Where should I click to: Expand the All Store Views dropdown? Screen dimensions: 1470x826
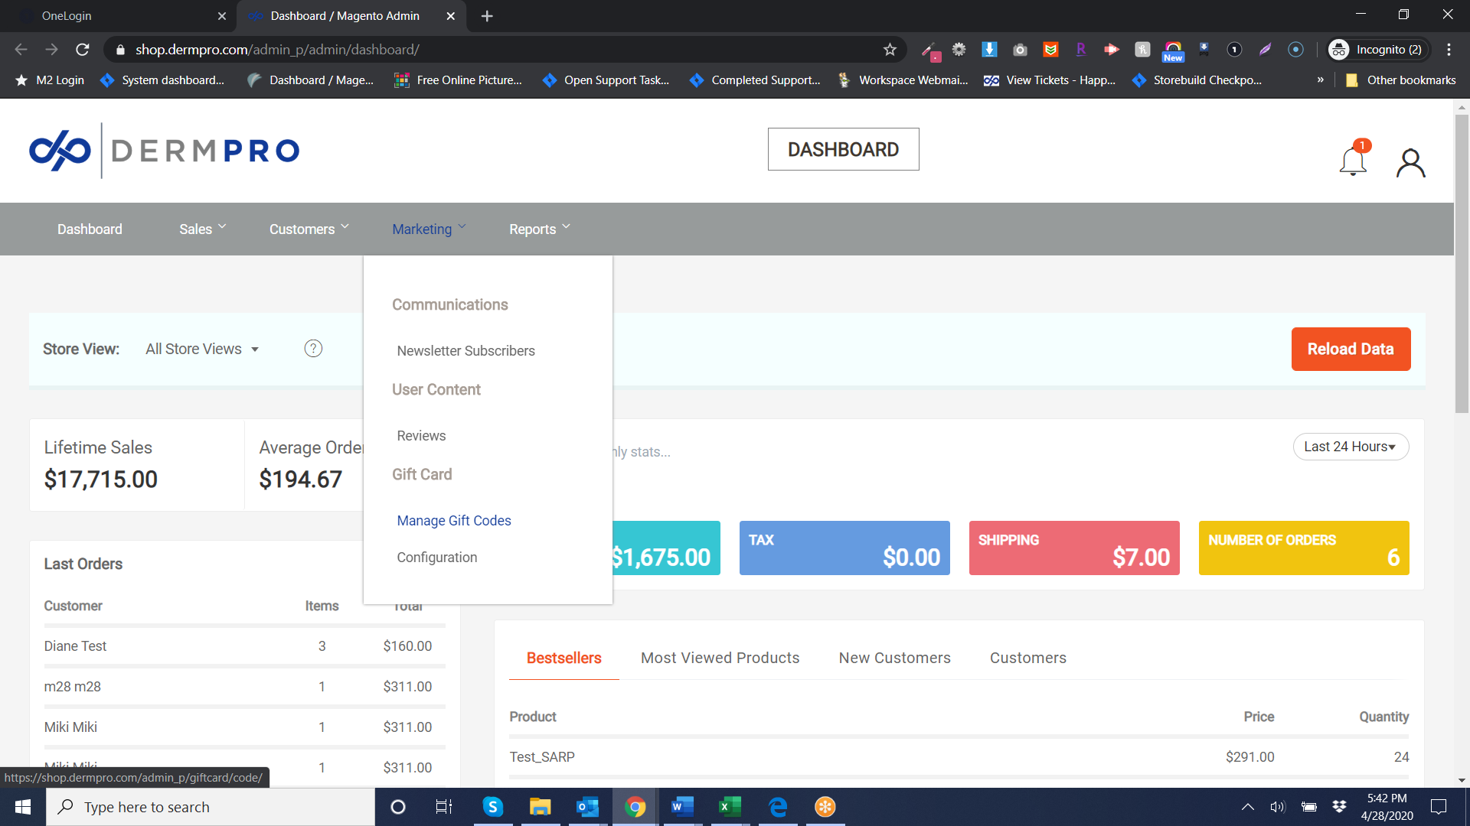click(x=202, y=350)
